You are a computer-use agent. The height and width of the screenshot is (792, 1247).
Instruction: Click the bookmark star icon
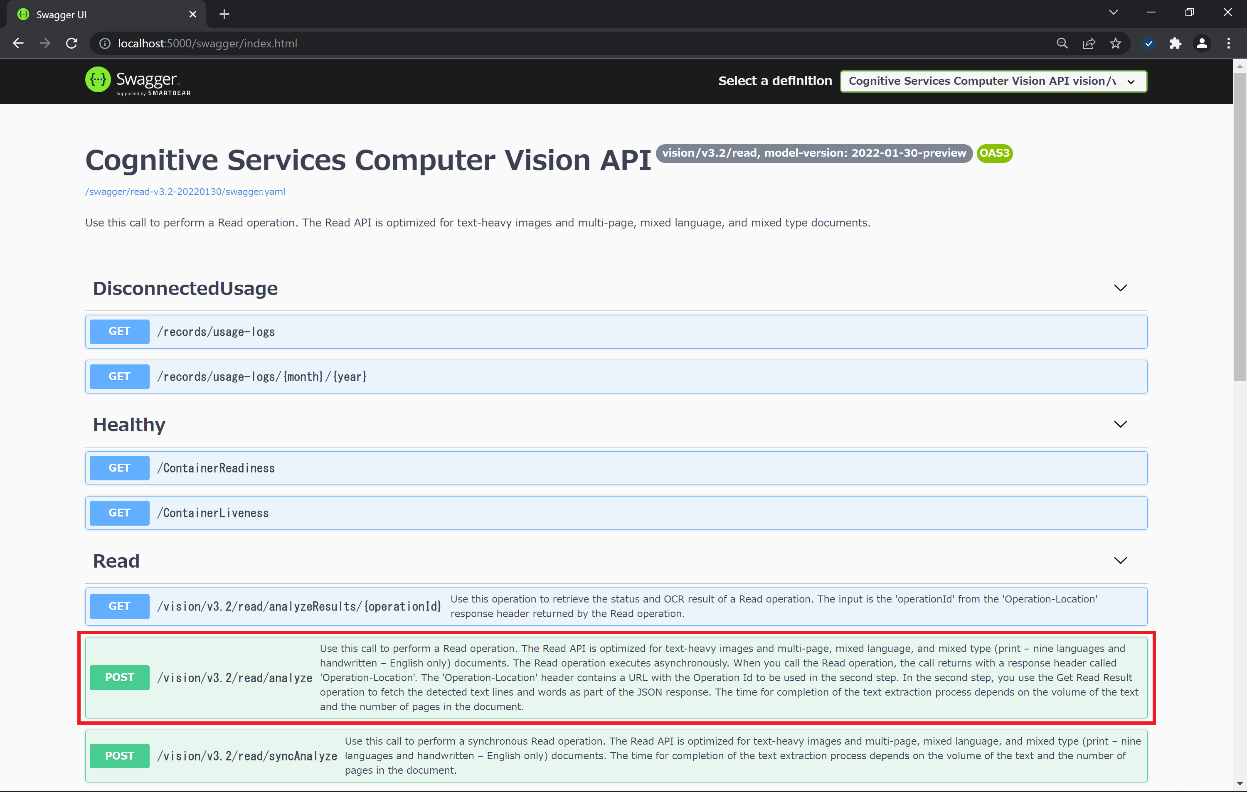(1116, 44)
